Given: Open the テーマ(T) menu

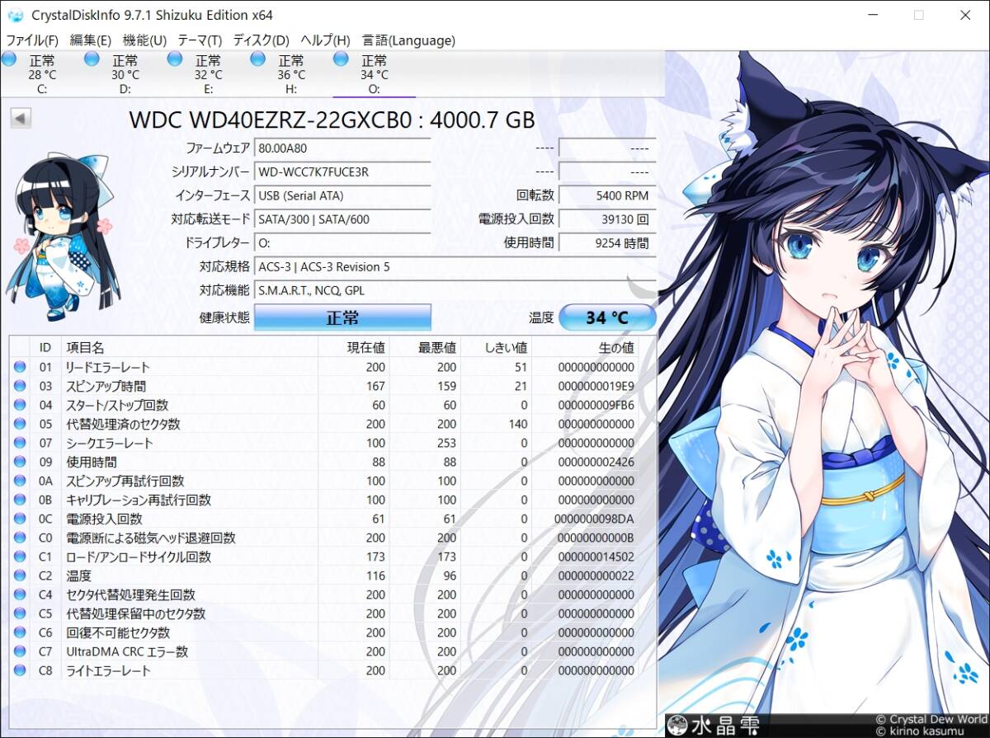Looking at the screenshot, I should [x=200, y=40].
